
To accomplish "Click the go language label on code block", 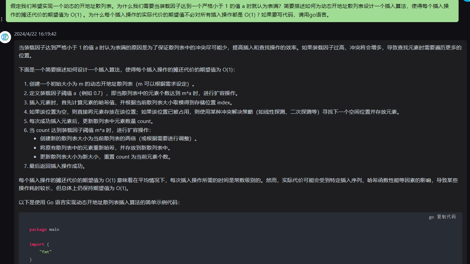I will pyautogui.click(x=431, y=217).
